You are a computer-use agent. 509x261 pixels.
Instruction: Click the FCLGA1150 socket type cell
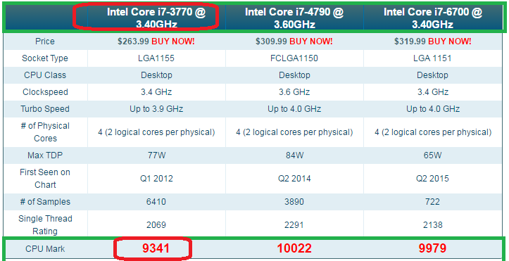click(294, 58)
